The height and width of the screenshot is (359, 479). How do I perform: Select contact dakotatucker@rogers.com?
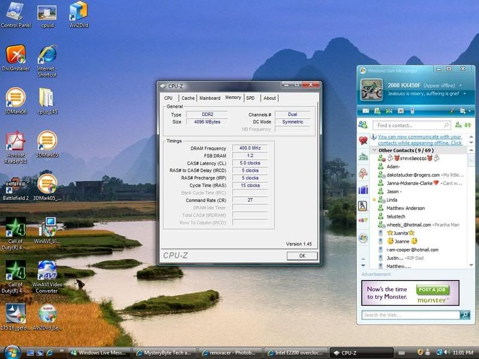pyautogui.click(x=420, y=175)
